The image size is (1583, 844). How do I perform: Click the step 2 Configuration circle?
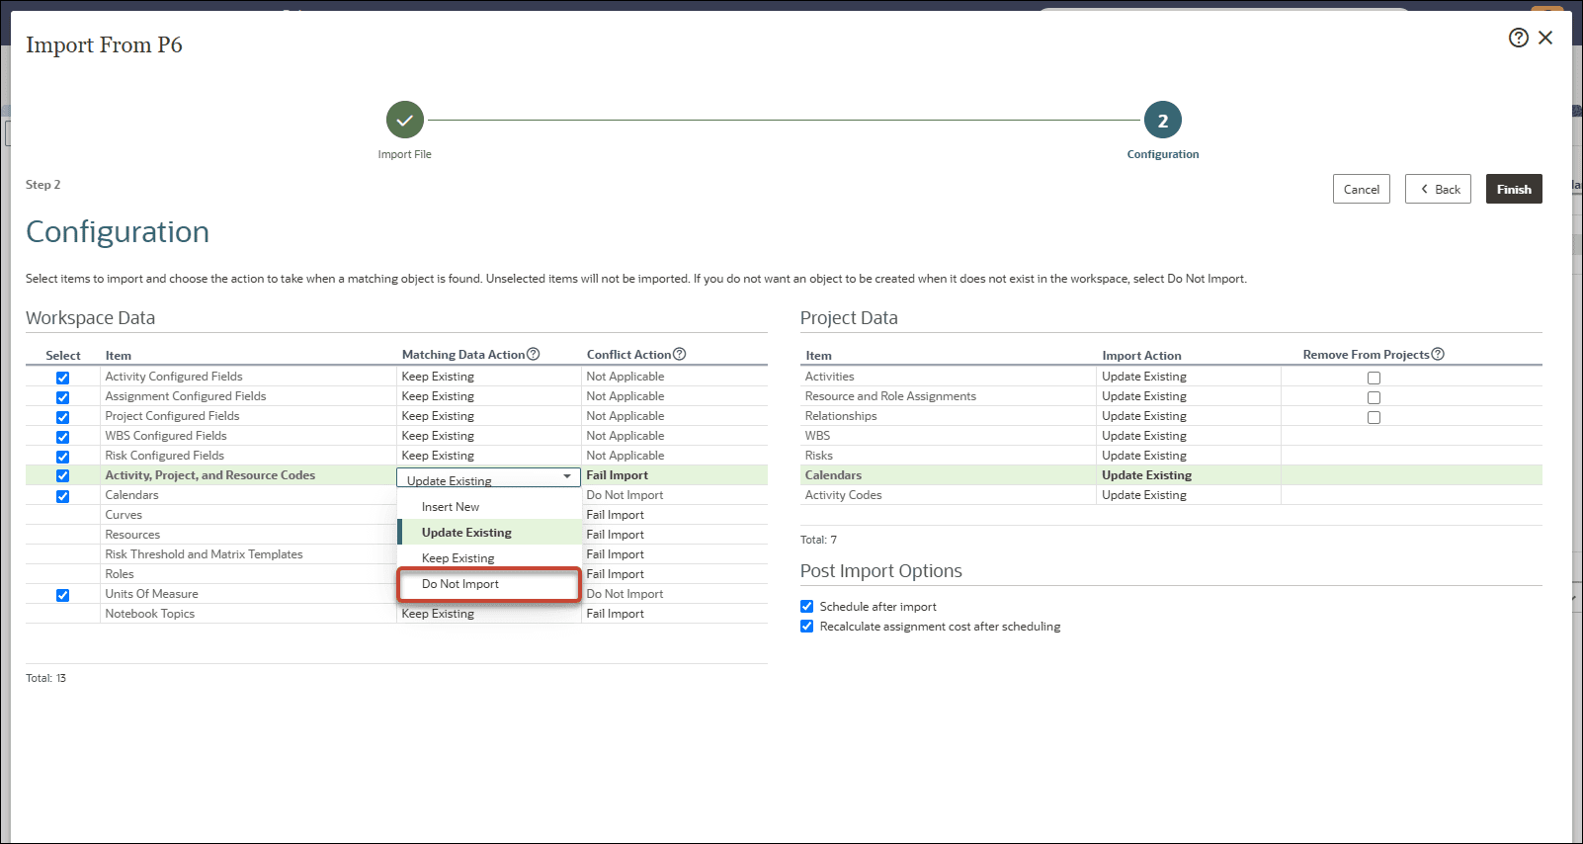pyautogui.click(x=1163, y=120)
